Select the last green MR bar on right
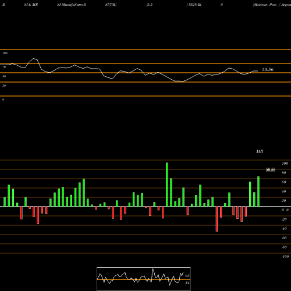This screenshot has height=291, width=291. (x=258, y=191)
